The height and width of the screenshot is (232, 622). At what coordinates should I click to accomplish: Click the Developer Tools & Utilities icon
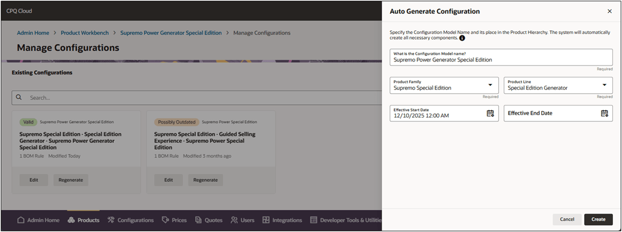click(314, 220)
